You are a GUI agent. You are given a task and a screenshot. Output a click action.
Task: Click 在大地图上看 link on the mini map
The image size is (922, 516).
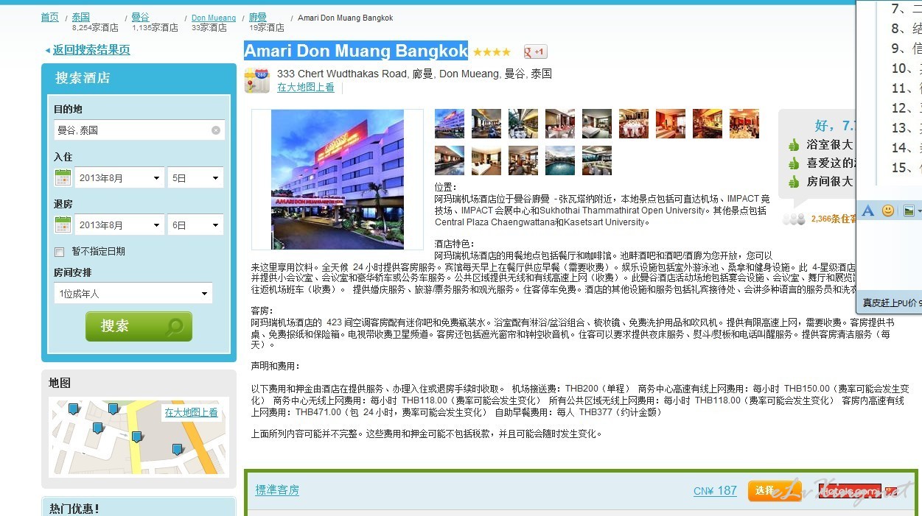[x=192, y=412]
